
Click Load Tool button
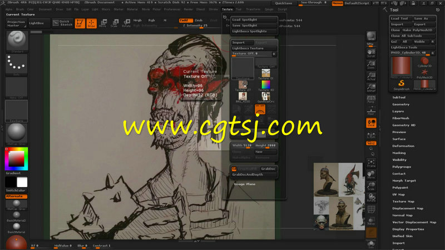click(x=400, y=18)
